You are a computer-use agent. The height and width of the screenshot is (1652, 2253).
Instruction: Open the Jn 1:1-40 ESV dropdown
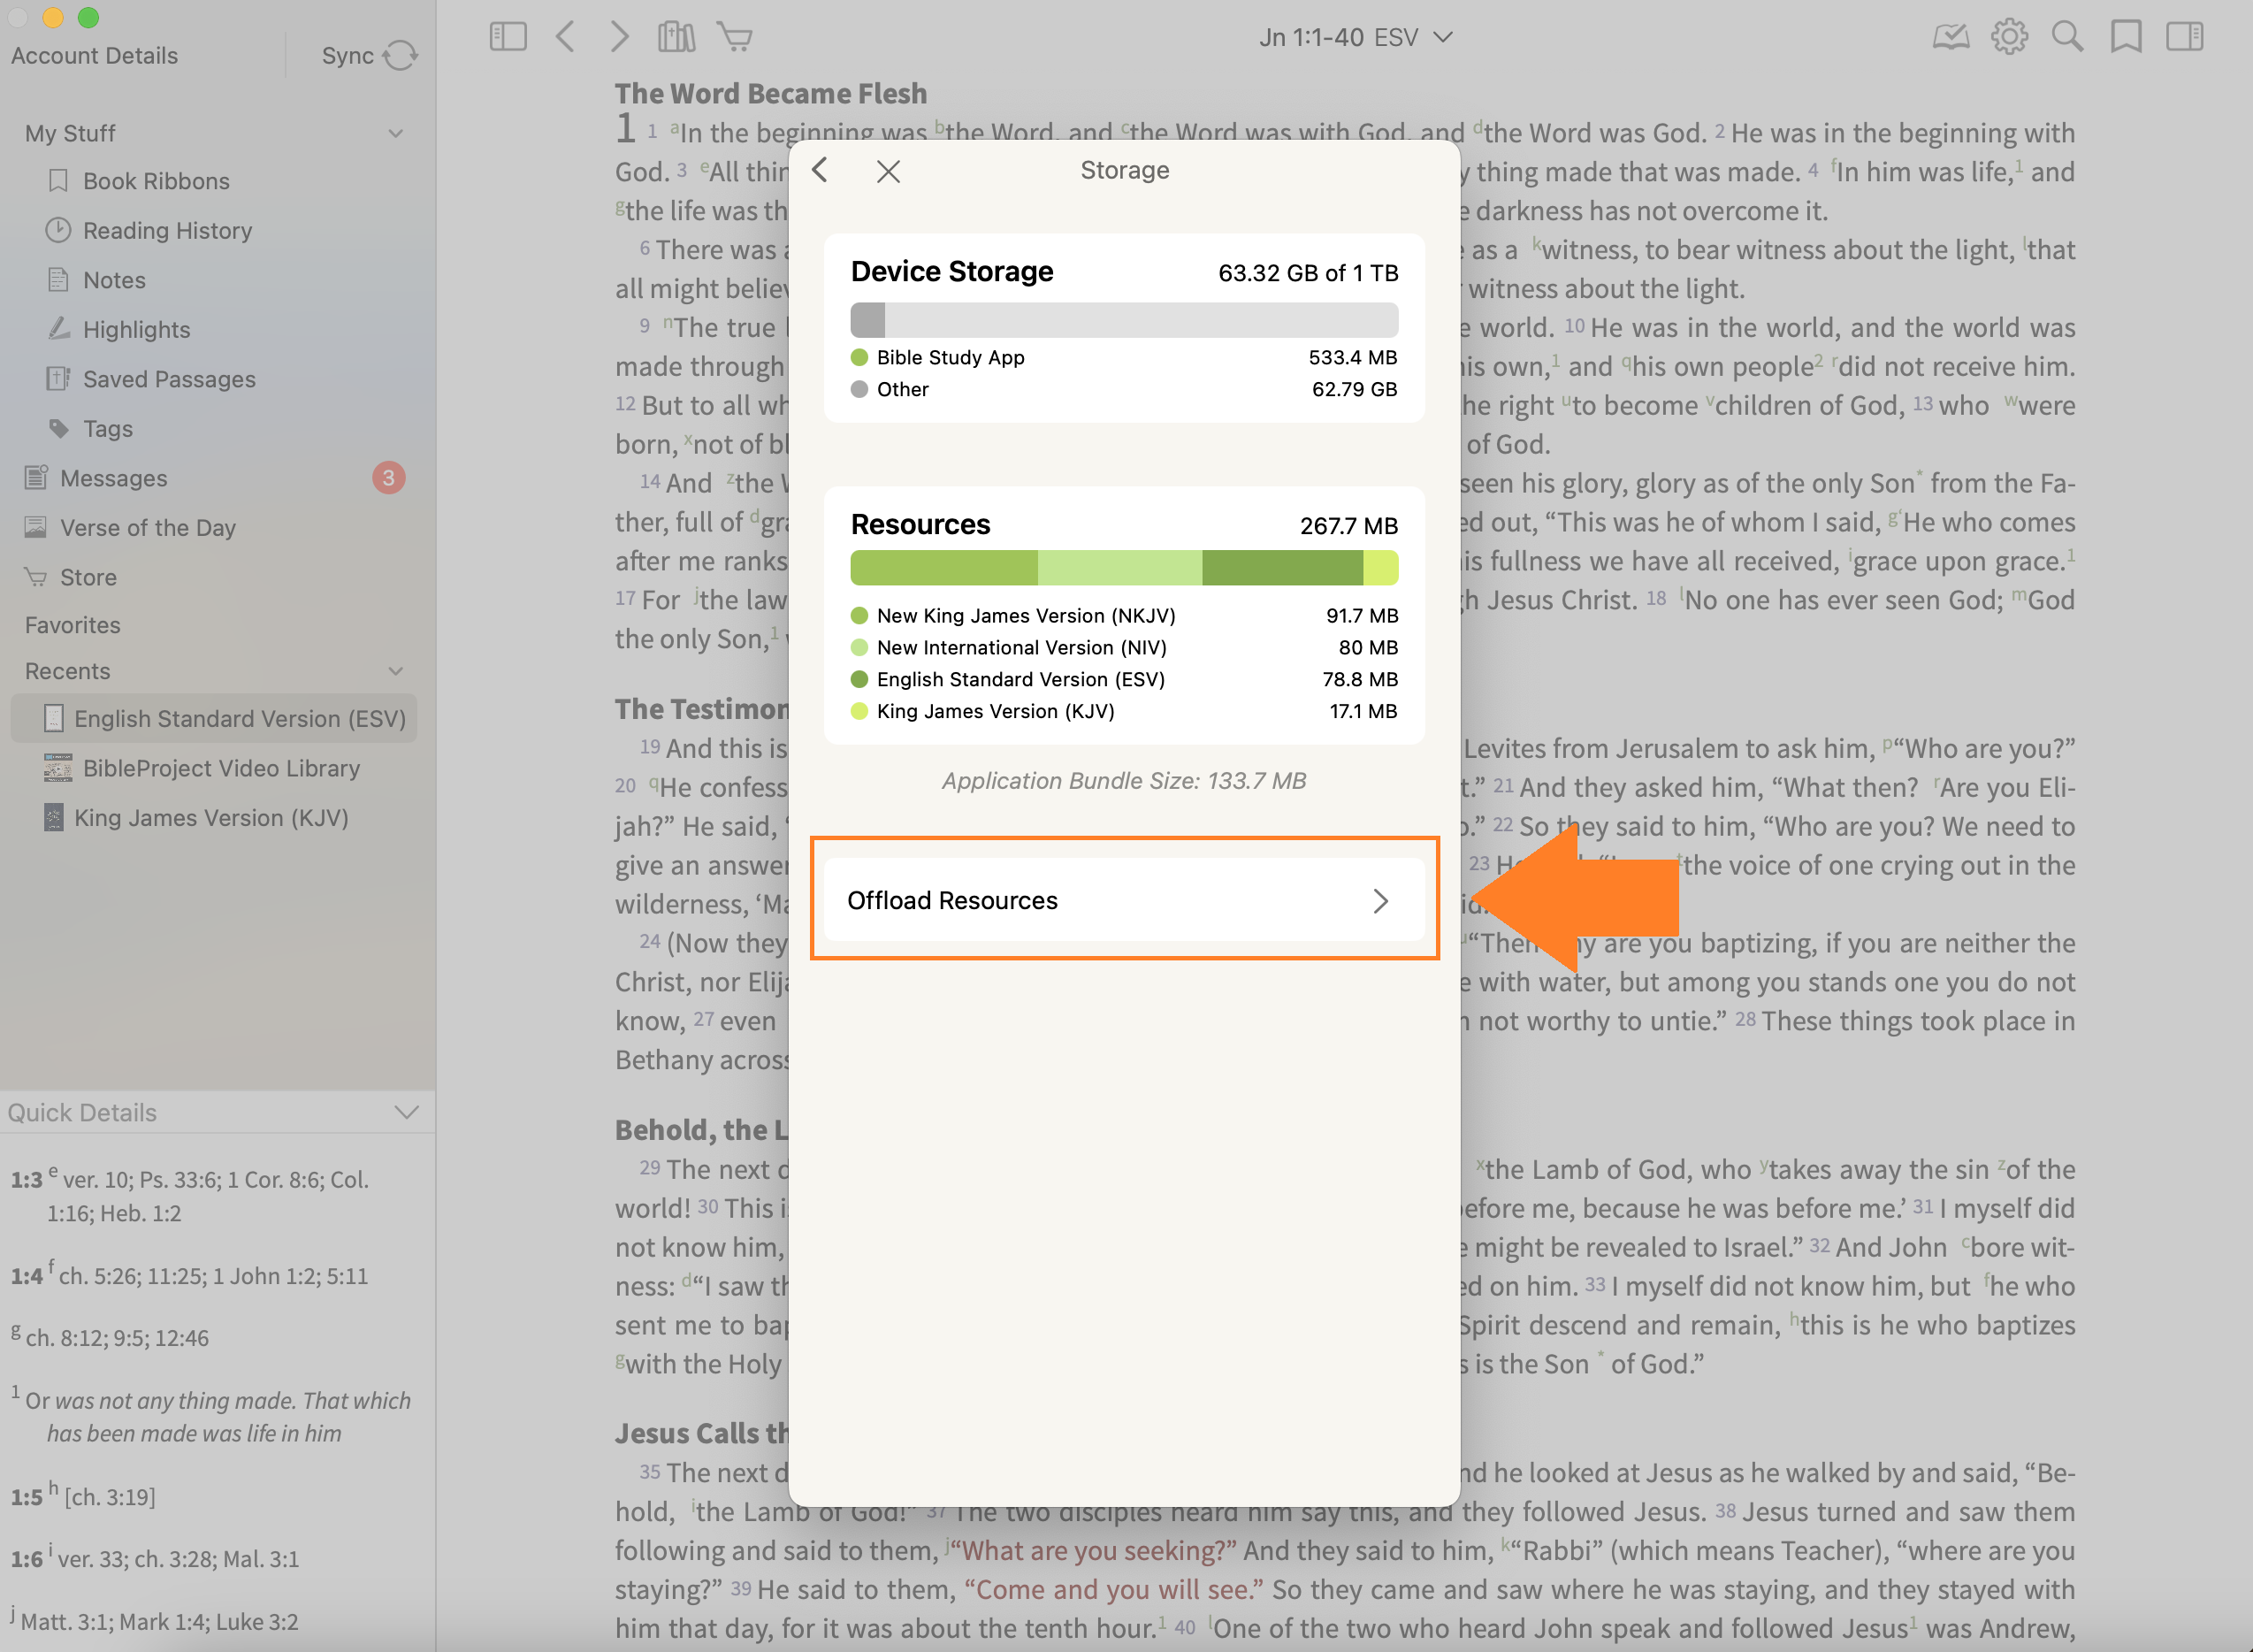1355,37
